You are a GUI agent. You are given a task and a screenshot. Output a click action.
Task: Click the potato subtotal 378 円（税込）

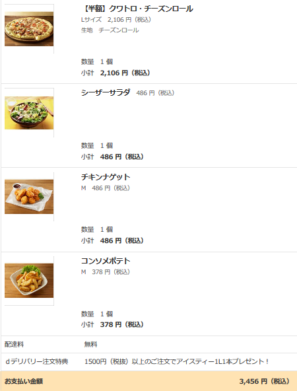tap(122, 324)
